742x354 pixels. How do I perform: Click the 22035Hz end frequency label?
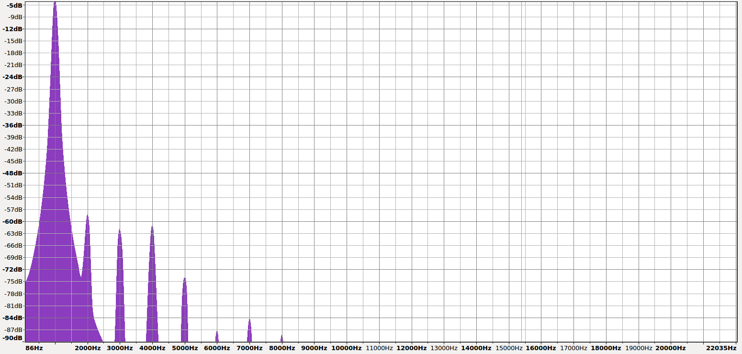click(x=721, y=348)
